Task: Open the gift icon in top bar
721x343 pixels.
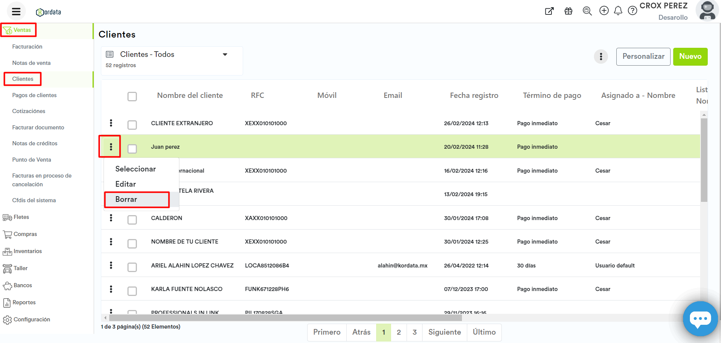Action: pos(568,11)
